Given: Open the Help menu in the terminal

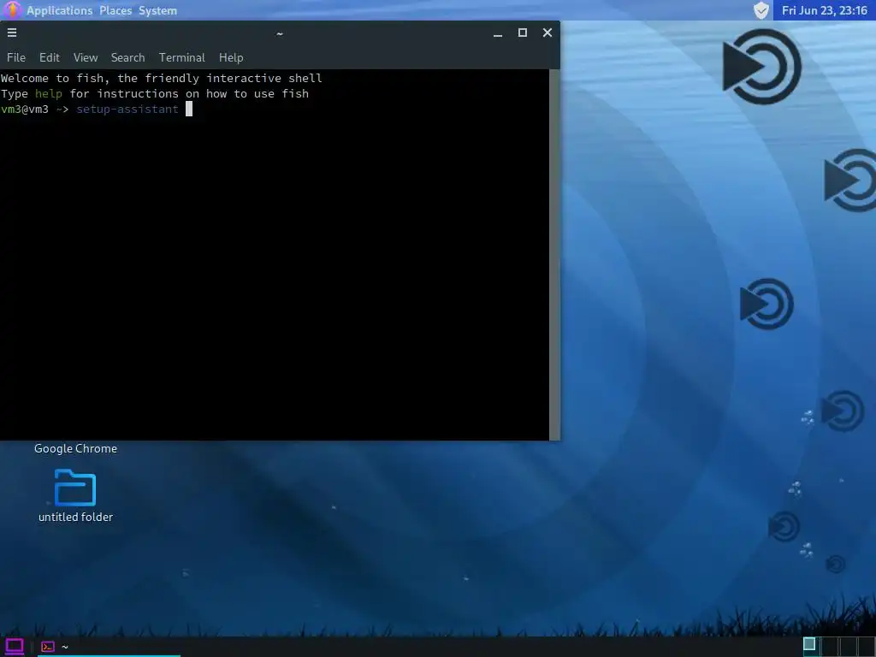Looking at the screenshot, I should 231,57.
